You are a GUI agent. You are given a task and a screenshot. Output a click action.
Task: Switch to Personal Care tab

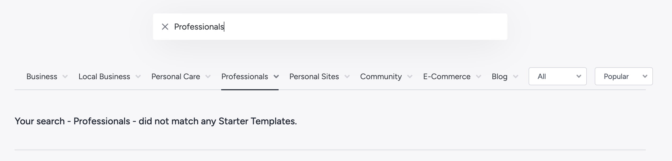[176, 77]
